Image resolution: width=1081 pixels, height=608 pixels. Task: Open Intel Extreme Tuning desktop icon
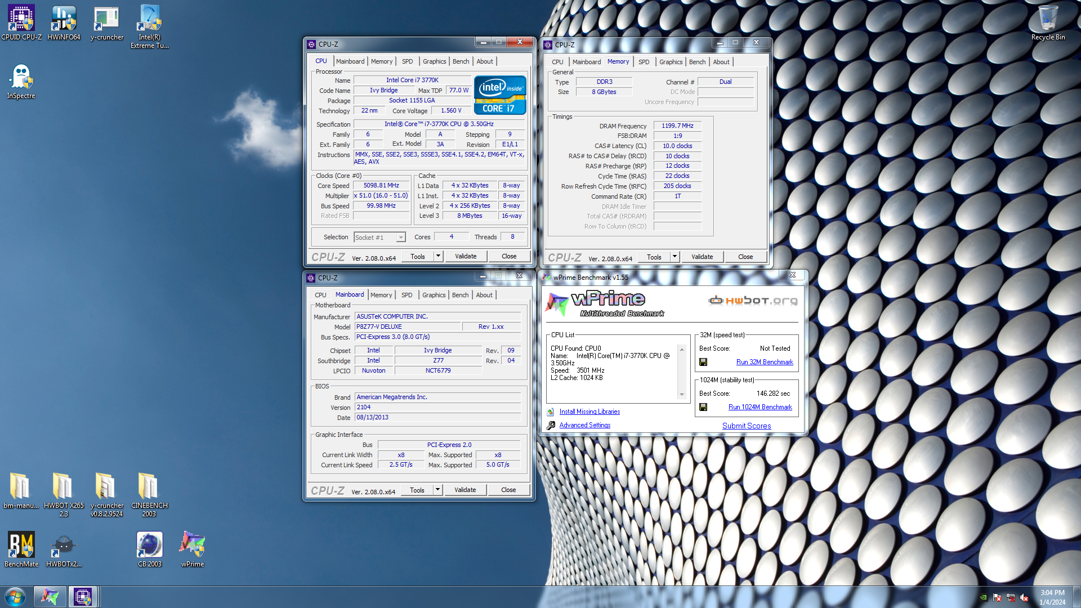[149, 26]
